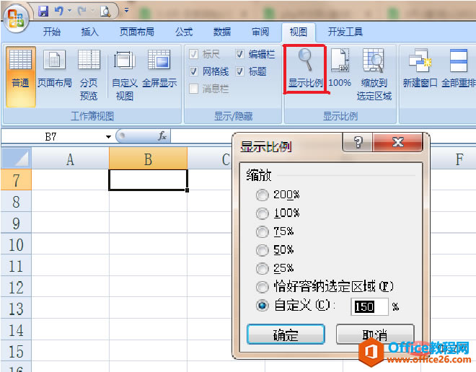
Task: Open 分页预览 page break preview
Action: [x=89, y=75]
